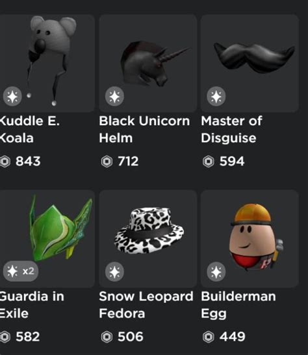Open the Black Unicorn Helm thumbnail image
This screenshot has height=355, width=308.
[x=148, y=64]
